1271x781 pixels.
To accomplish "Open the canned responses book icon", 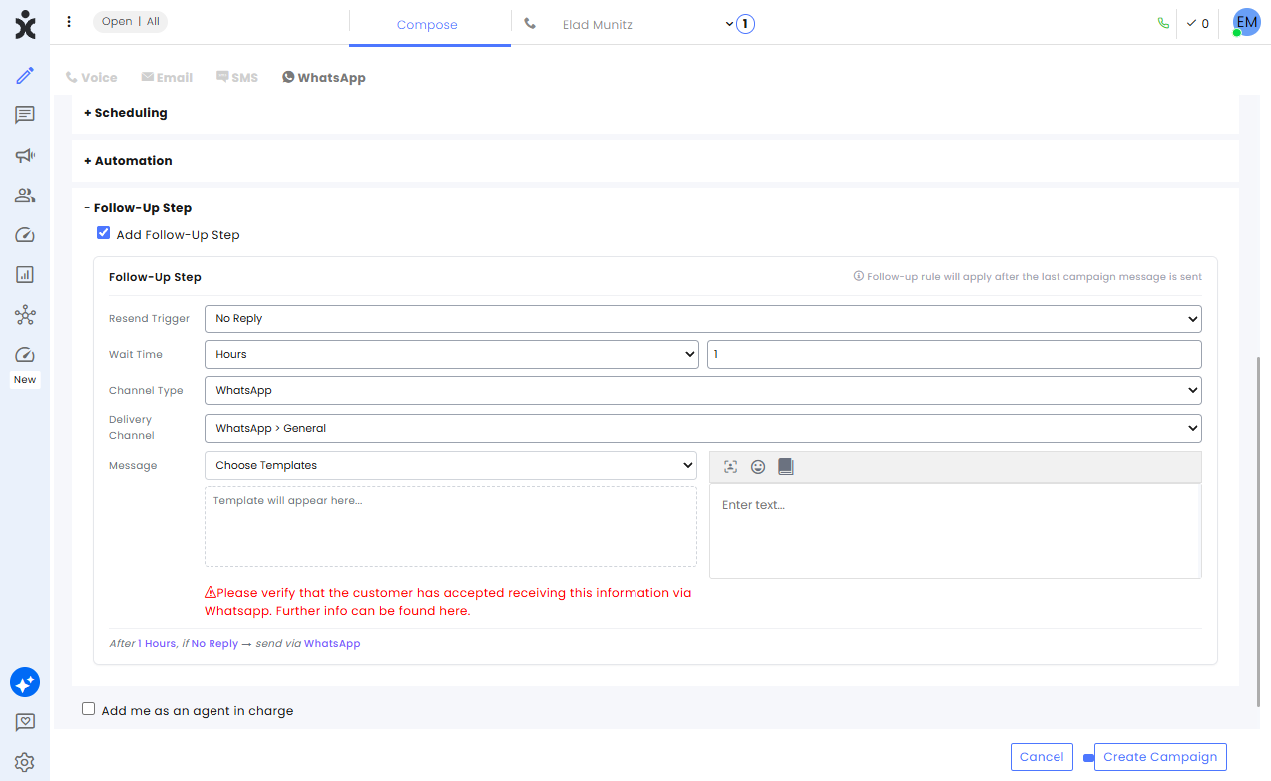I will pos(786,466).
